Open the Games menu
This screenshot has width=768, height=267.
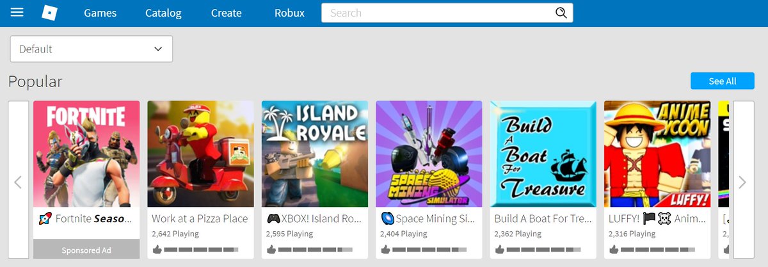click(100, 13)
